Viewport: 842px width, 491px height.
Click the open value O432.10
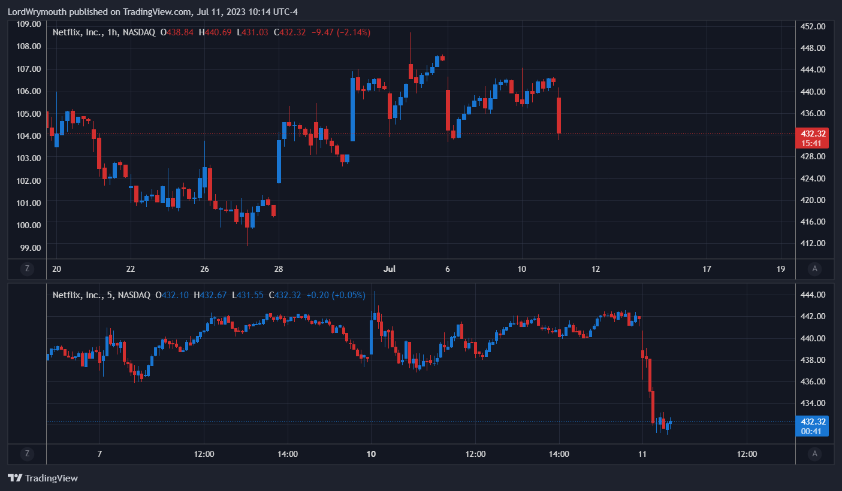[x=173, y=295]
